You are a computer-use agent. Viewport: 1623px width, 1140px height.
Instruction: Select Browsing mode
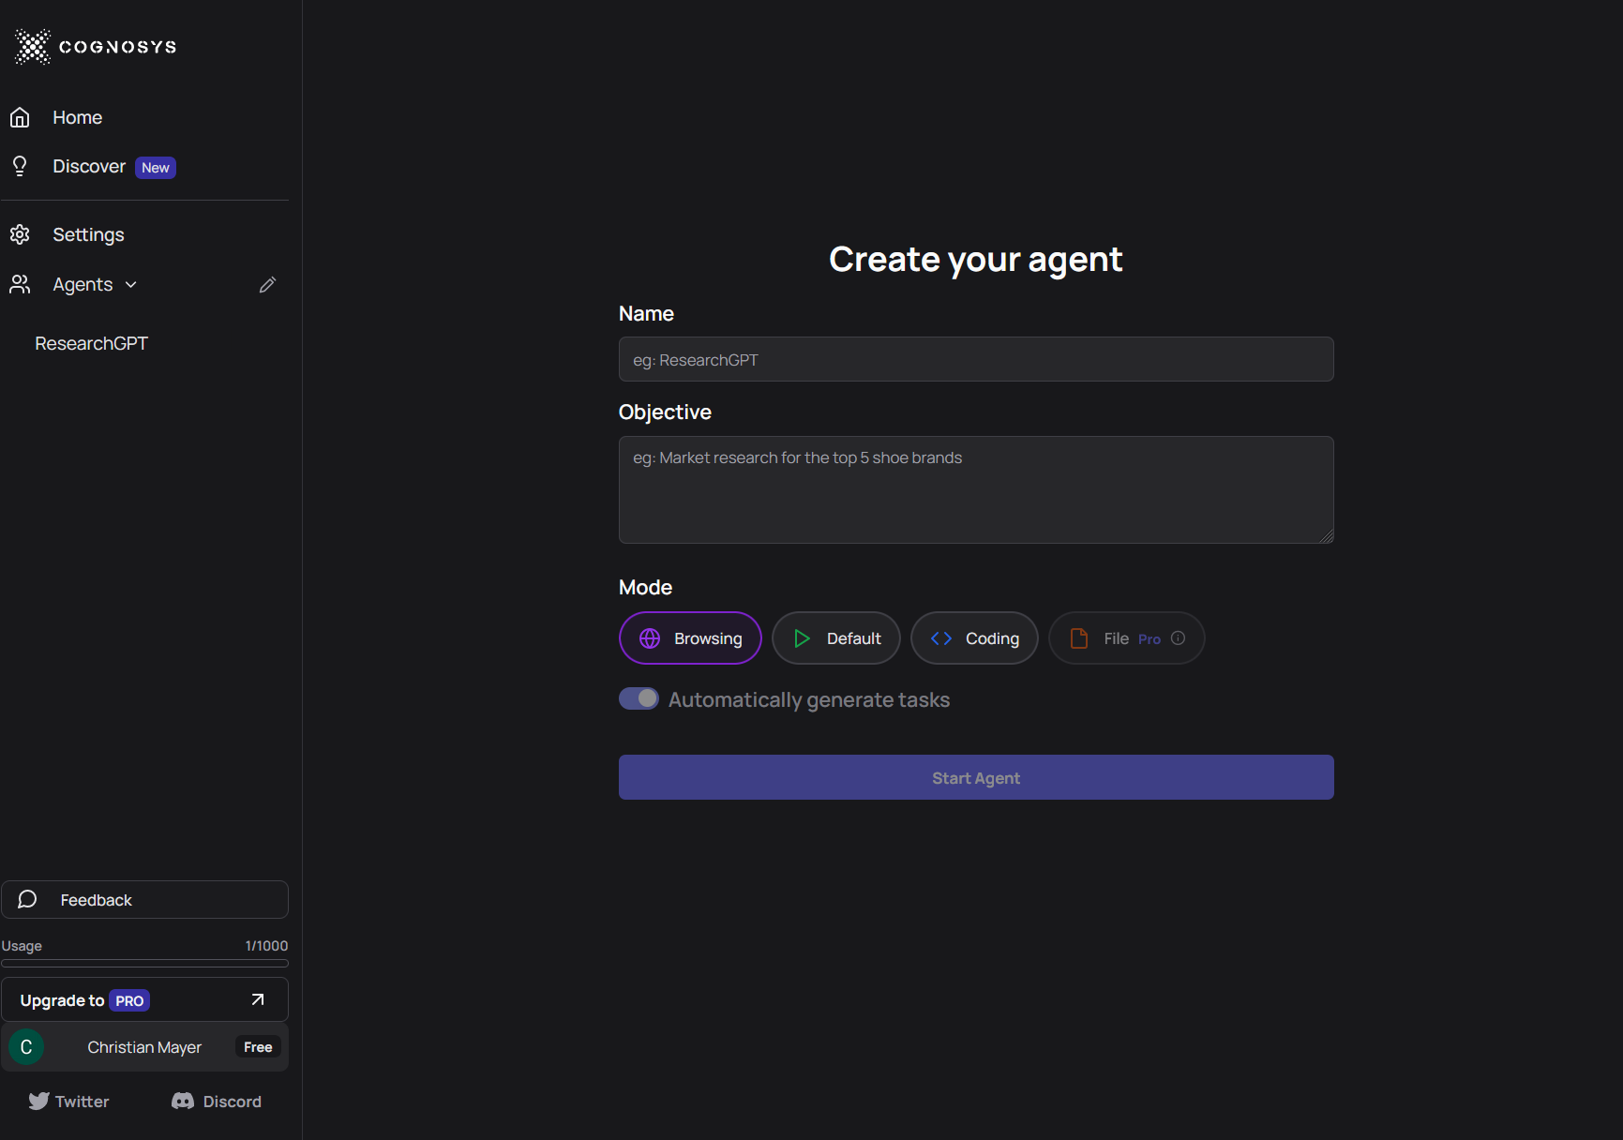(x=690, y=638)
